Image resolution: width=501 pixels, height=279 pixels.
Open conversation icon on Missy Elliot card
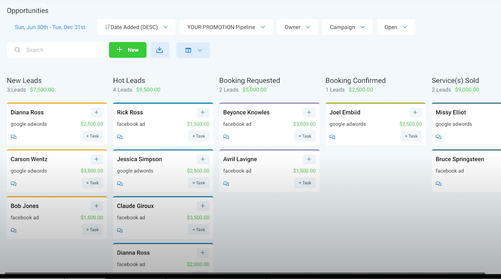[x=439, y=137]
